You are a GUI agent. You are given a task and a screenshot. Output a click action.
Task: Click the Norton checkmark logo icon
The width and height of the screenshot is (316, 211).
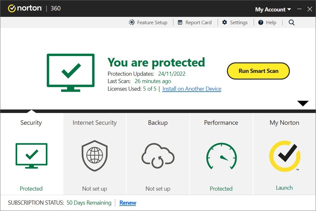point(12,9)
